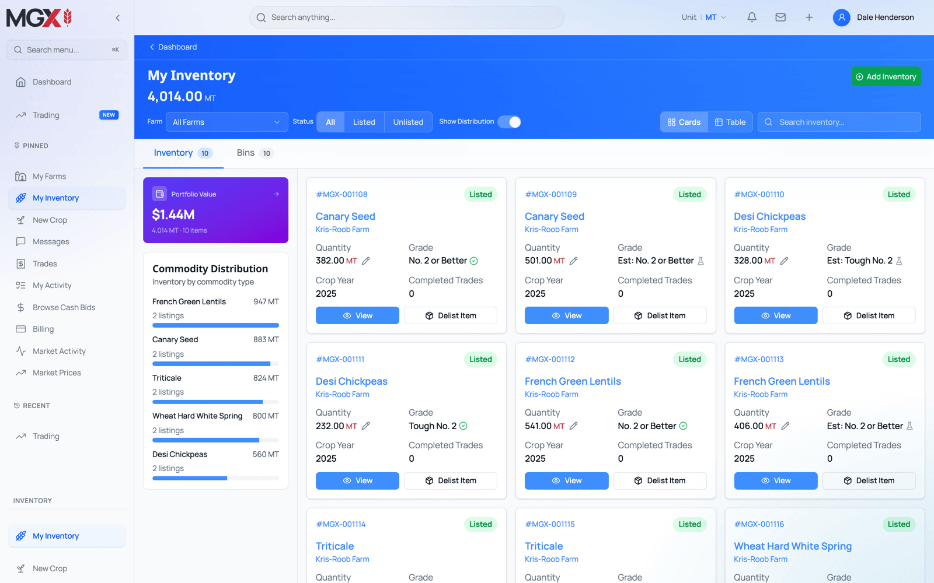The height and width of the screenshot is (583, 934).
Task: Edit quantity pencil on card #MGX-001111
Action: click(366, 426)
